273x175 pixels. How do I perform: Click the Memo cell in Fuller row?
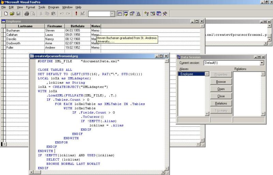[x=96, y=47]
